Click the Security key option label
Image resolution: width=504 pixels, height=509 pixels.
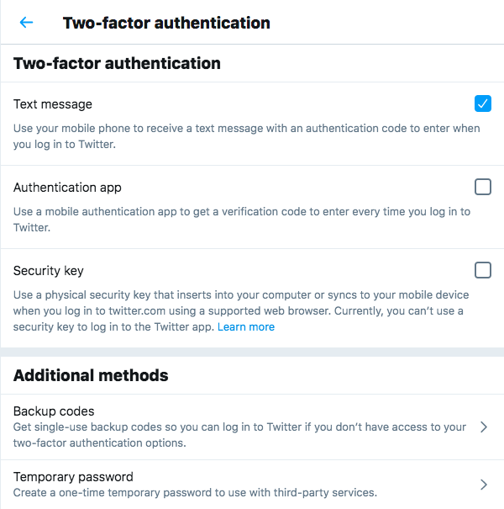click(49, 271)
